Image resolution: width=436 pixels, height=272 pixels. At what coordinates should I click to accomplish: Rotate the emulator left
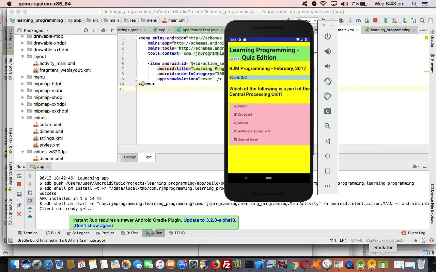click(328, 81)
